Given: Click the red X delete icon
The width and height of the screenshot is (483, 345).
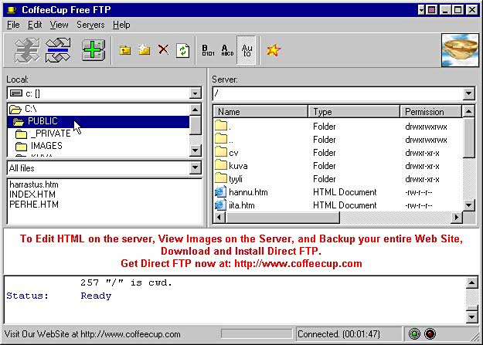Looking at the screenshot, I should tap(163, 50).
